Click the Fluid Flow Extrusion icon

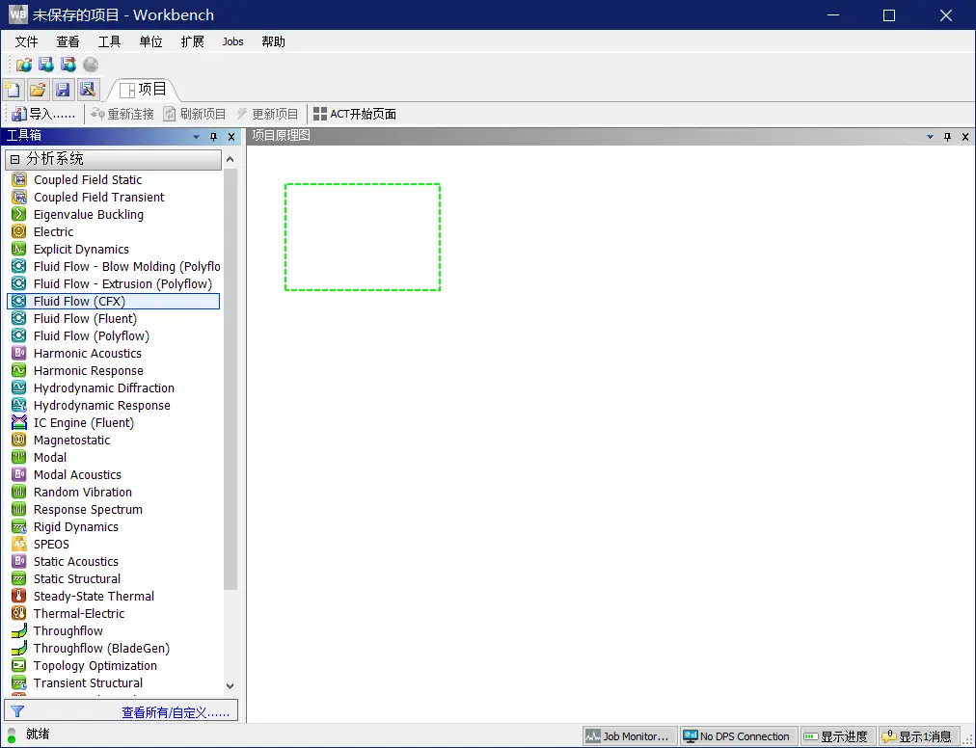pyautogui.click(x=19, y=283)
